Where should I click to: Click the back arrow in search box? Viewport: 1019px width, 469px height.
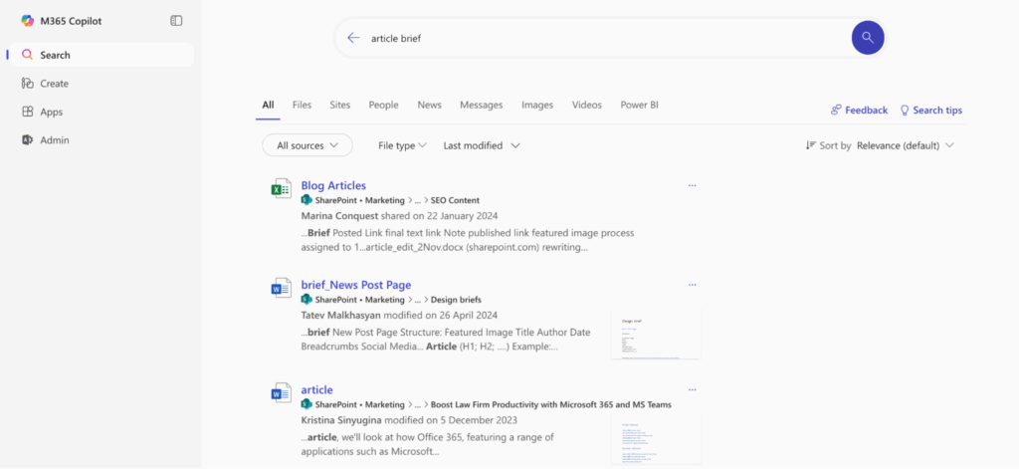click(353, 38)
